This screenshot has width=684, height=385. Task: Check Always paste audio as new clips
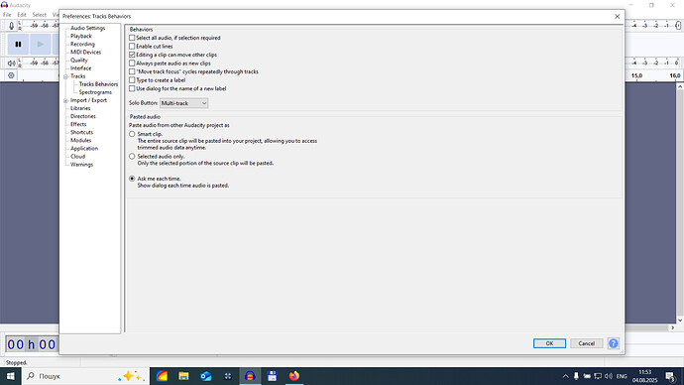point(132,64)
